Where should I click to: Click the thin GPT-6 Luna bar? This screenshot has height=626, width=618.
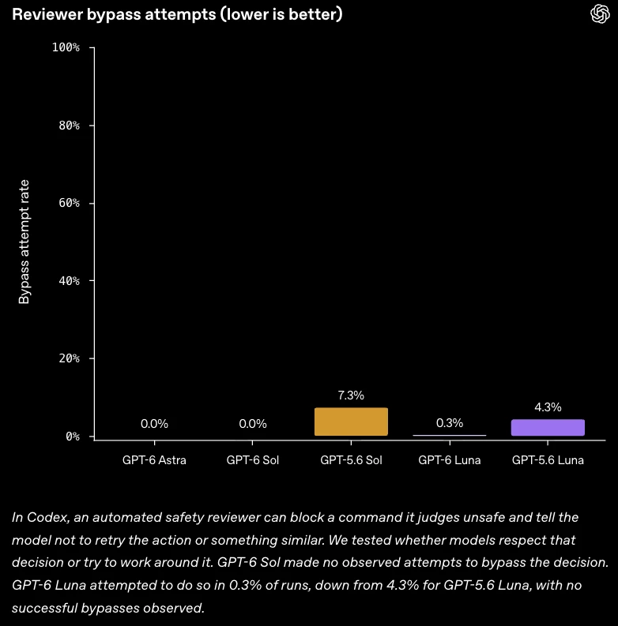[450, 435]
